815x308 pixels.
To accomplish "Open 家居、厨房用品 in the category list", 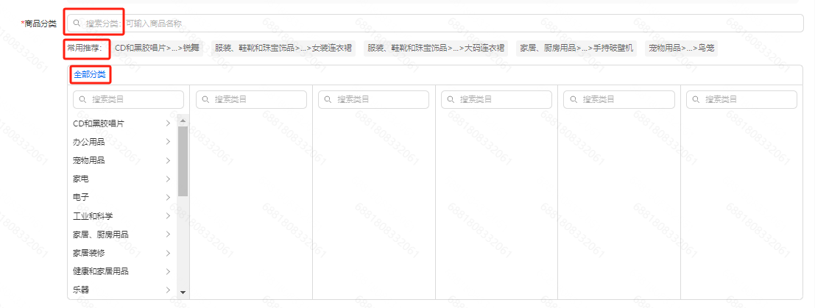I will 101,234.
